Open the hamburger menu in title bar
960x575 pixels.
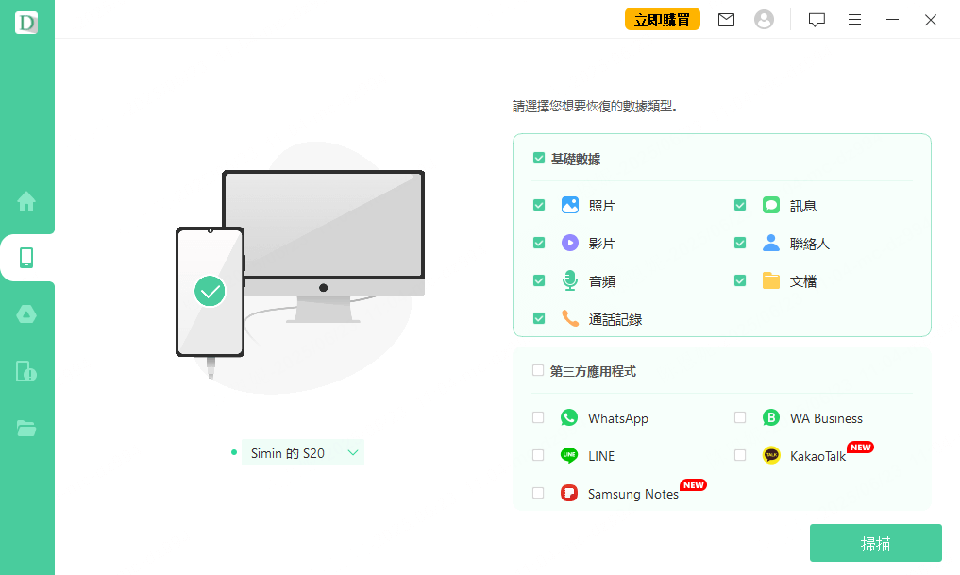tap(854, 20)
